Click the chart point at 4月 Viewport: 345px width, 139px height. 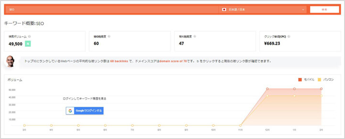pos(51,126)
